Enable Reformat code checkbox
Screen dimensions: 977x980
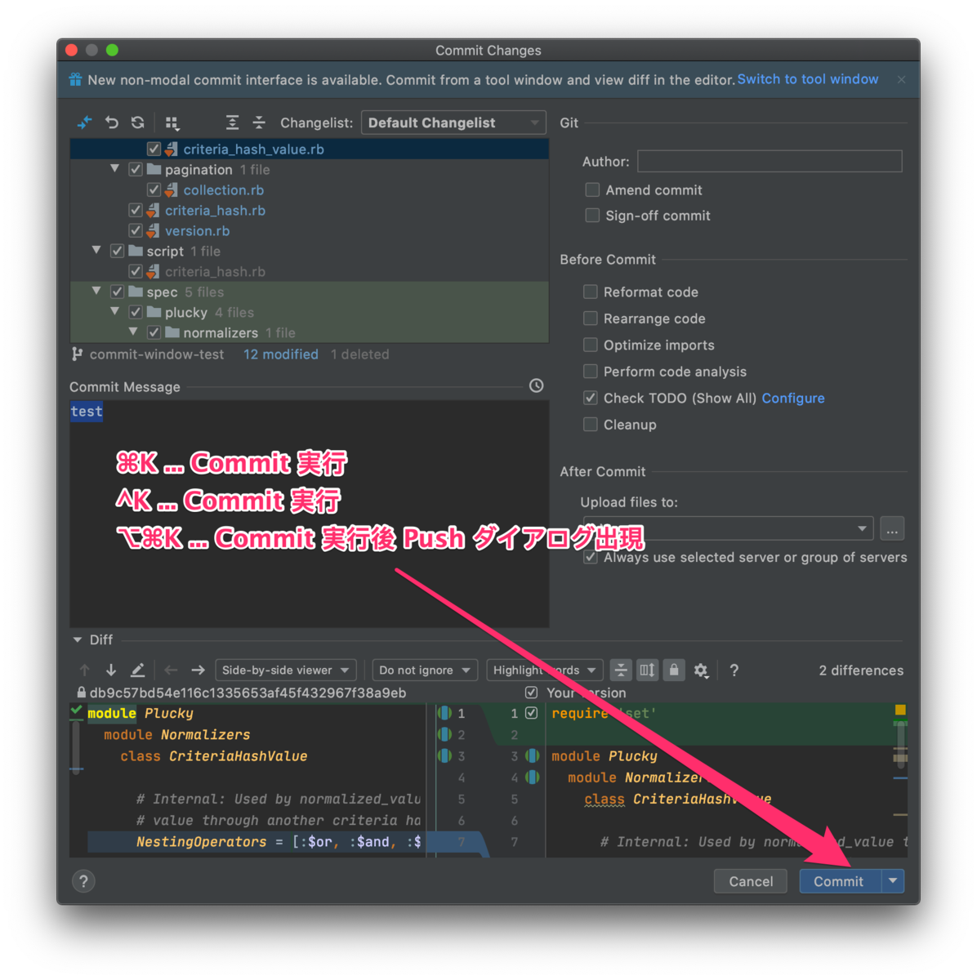coord(590,292)
